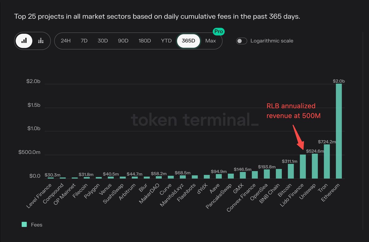Screen dimensions: 369x242
Task: Click the $31.8m value label
Action: (x=87, y=174)
